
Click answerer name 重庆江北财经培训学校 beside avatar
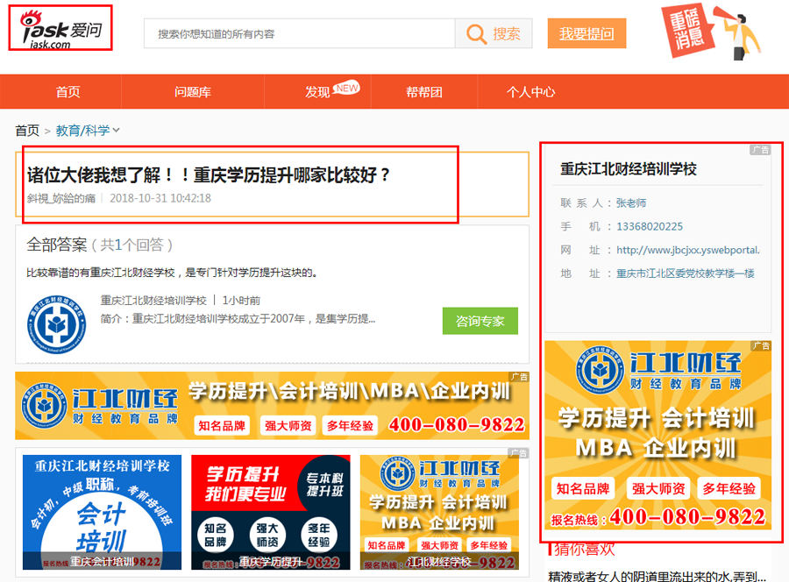[x=153, y=301]
